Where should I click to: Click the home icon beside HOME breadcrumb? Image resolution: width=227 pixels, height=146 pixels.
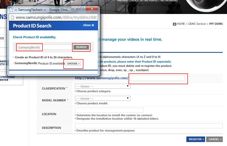click(174, 24)
